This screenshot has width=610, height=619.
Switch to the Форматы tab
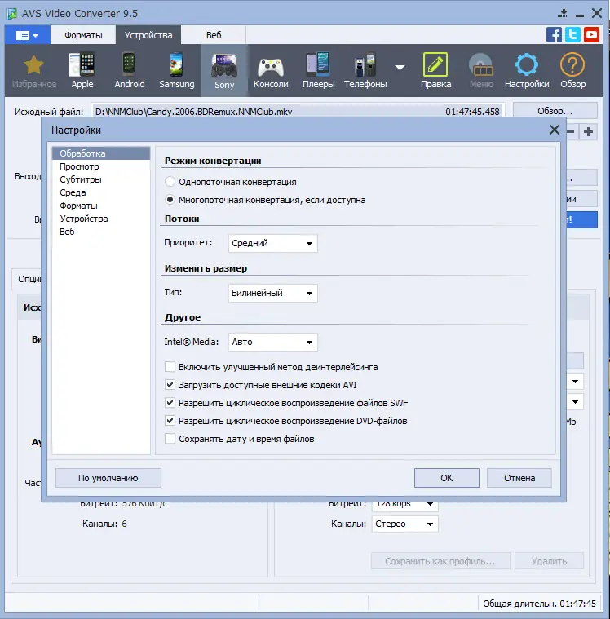click(x=83, y=35)
